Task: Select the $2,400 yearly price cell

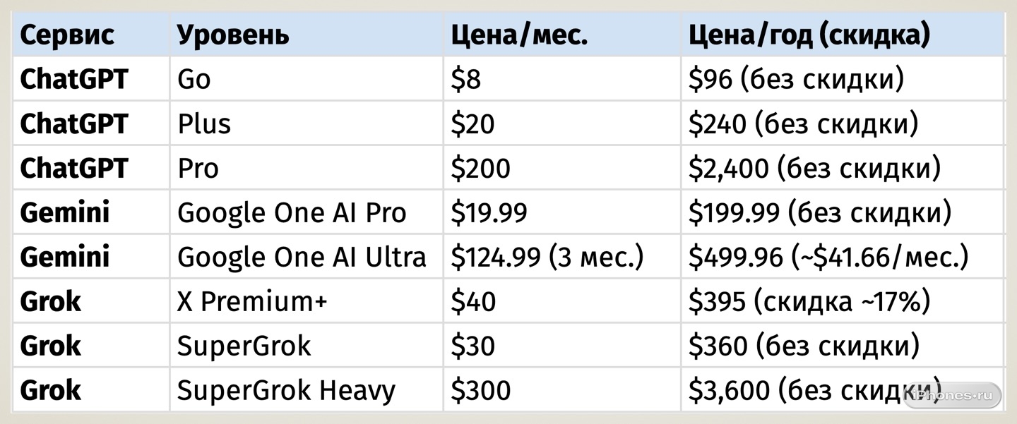Action: pyautogui.click(x=815, y=168)
